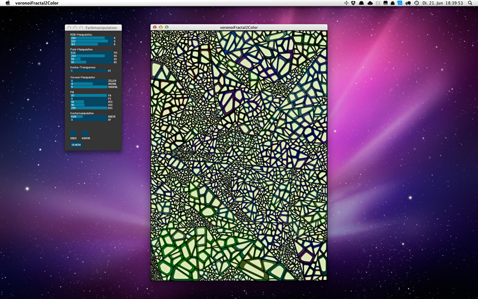Open the Apple menu
Viewport: 478px width, 299px height.
pos(7,3)
